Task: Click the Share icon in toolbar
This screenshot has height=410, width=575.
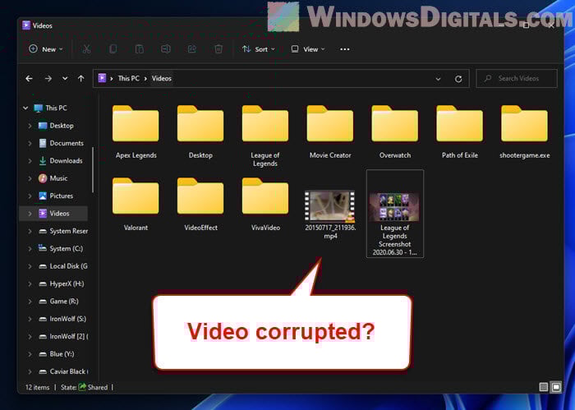Action: (192, 49)
